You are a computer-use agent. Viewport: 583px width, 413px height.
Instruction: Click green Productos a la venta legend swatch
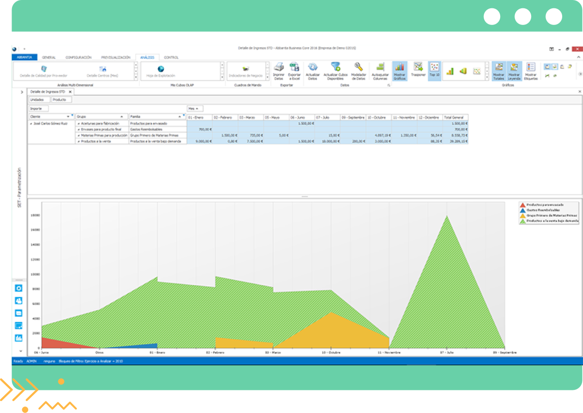coord(522,221)
